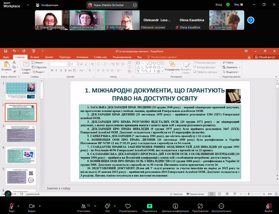Click the Выйти leave meeting button
Viewport: 279px width, 214px height.
[x=268, y=206]
